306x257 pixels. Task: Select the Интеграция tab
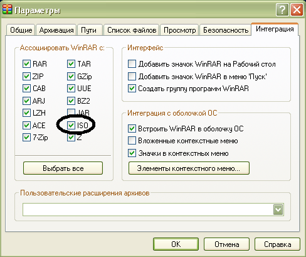275,29
